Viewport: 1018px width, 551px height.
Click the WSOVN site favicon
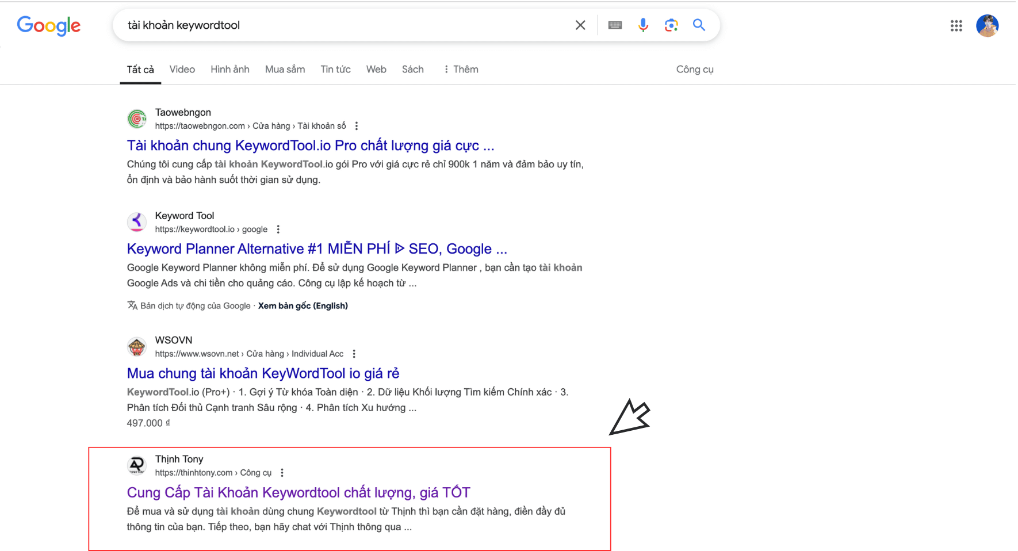pos(137,347)
